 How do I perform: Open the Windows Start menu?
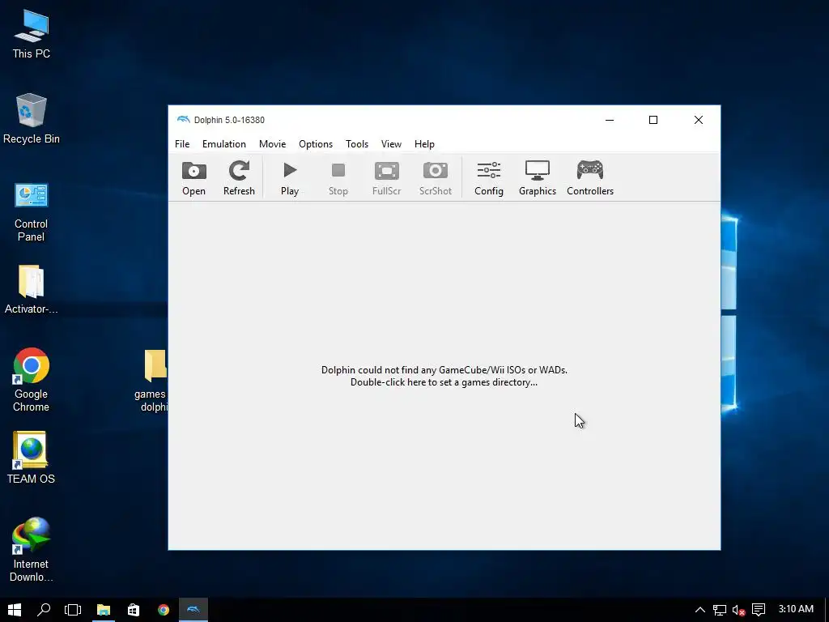pos(15,610)
